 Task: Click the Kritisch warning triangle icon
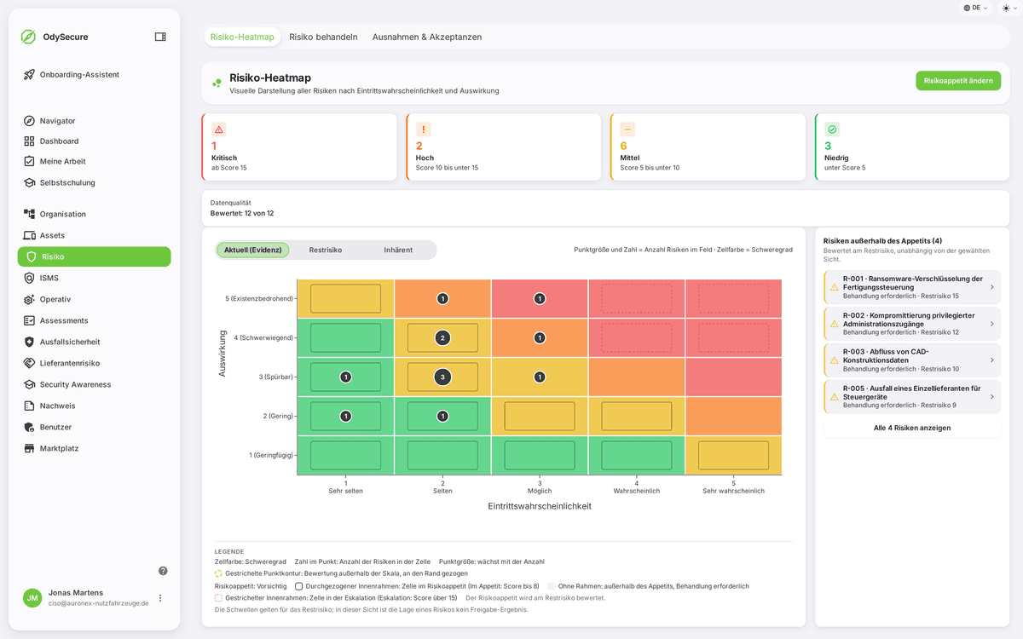219,130
